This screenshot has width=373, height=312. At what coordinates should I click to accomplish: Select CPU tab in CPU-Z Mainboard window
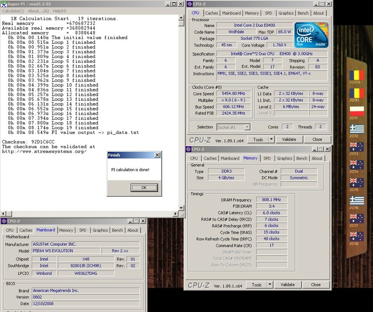tap(10, 230)
